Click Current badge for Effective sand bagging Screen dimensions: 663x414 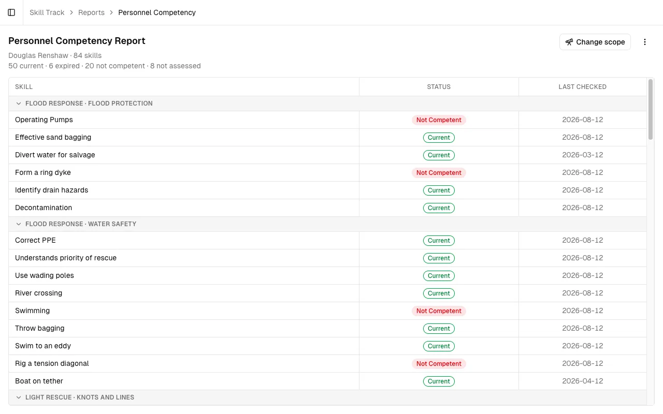439,138
